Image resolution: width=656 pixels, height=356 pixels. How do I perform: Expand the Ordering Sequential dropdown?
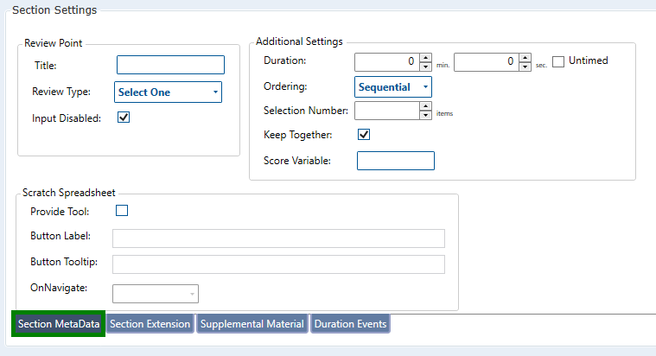[x=393, y=86]
